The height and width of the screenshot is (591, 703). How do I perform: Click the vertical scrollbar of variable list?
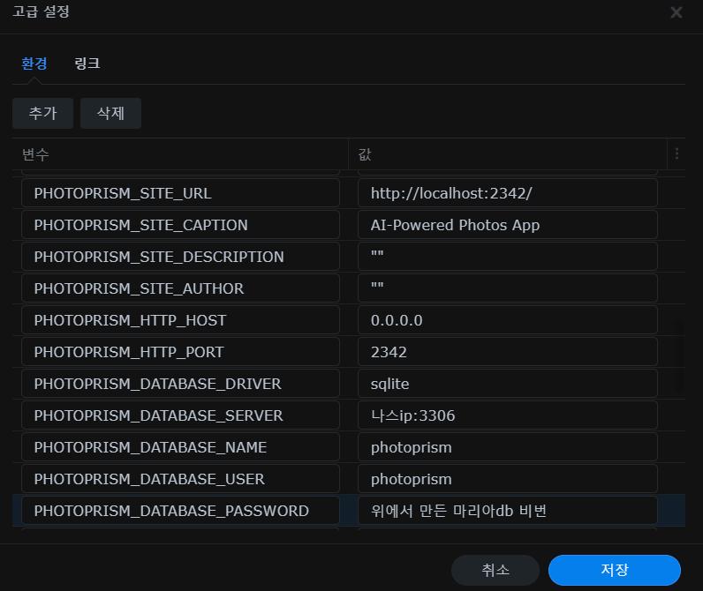click(679, 353)
